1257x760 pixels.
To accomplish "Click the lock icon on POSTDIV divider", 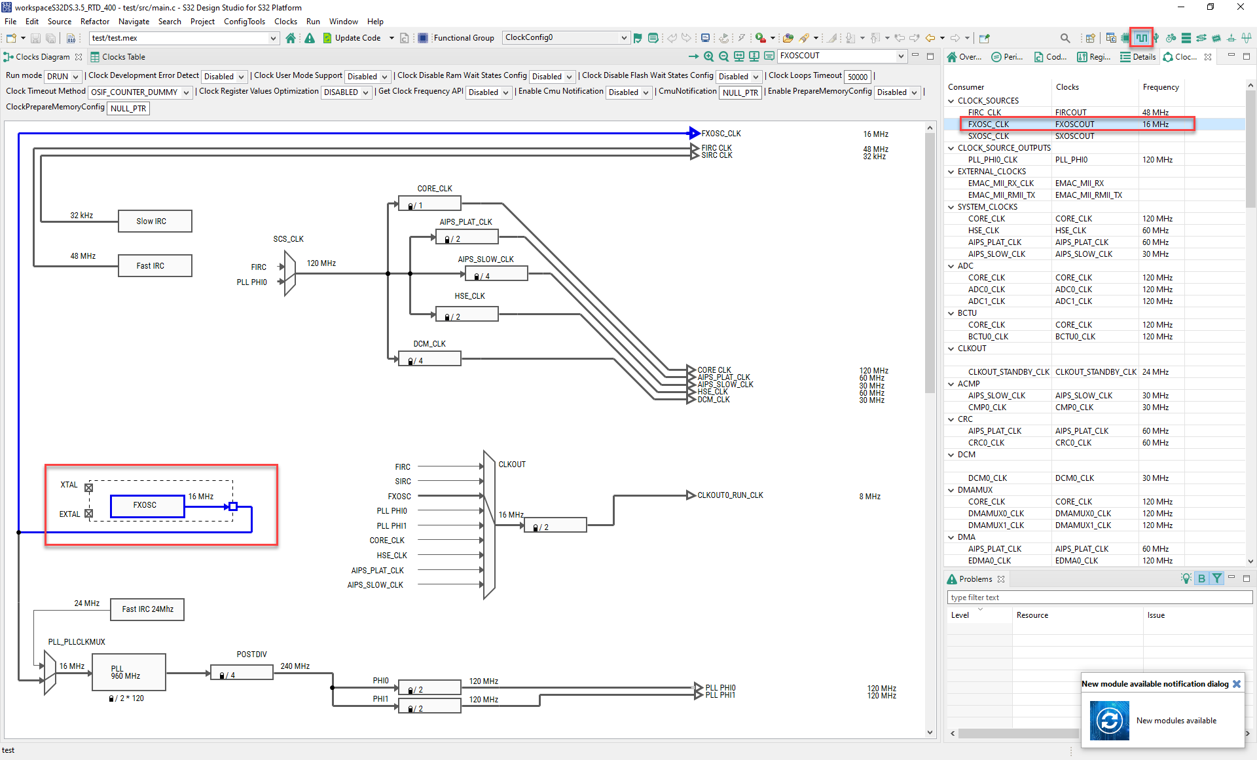I will (x=223, y=675).
